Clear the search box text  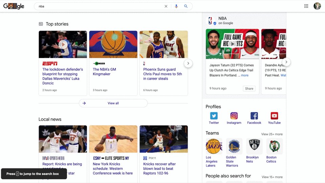(166, 6)
